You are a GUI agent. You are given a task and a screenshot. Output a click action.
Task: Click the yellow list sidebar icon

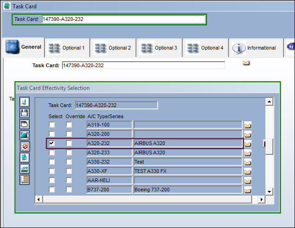(x=25, y=180)
